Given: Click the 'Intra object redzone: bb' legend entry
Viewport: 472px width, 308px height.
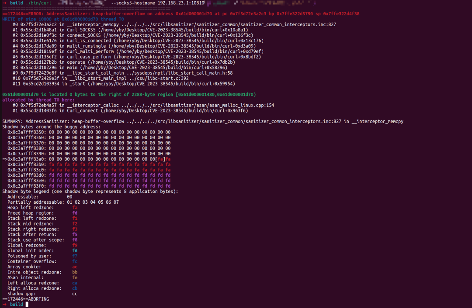Looking at the screenshot, I should click(x=42, y=273).
